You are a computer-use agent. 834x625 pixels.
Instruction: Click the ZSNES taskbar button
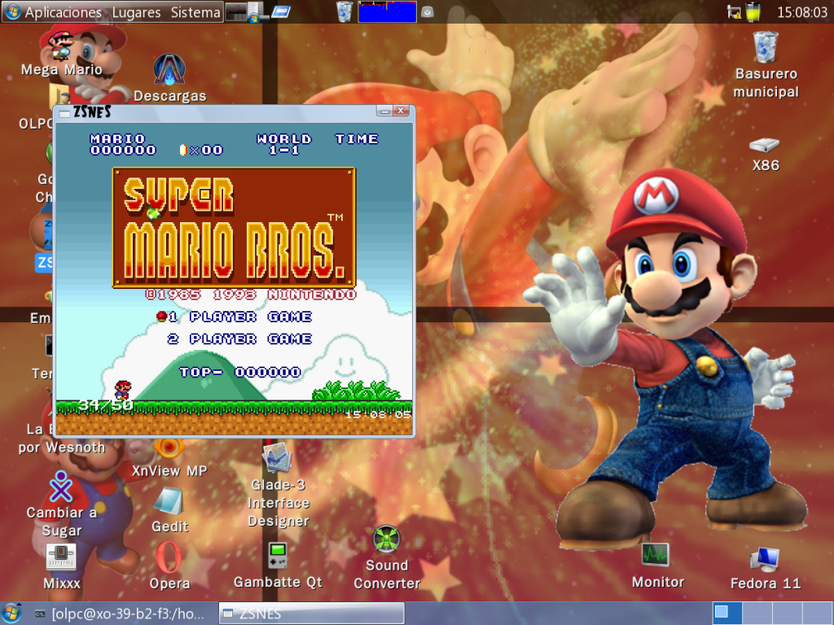pos(312,614)
